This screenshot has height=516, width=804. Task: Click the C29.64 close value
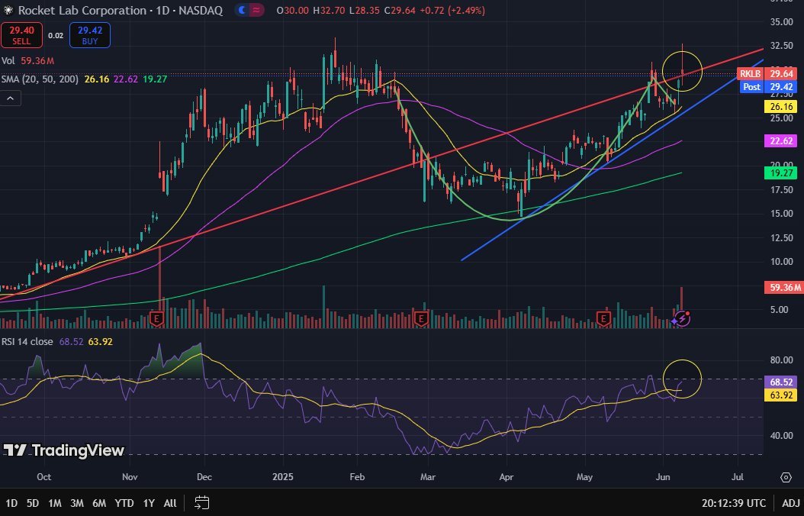[x=400, y=10]
